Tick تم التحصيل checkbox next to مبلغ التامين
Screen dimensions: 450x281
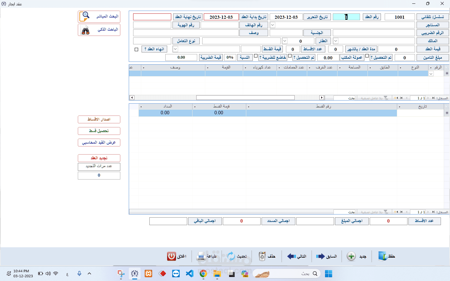point(367,56)
